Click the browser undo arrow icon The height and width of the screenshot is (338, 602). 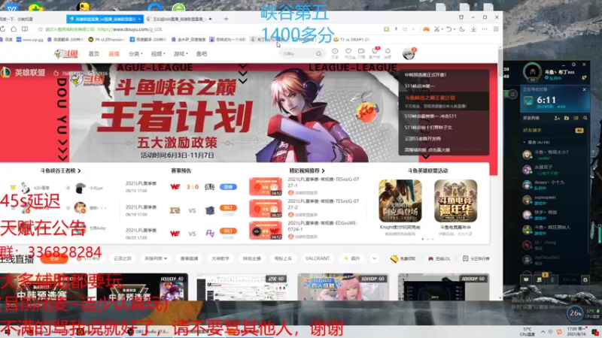point(448,29)
